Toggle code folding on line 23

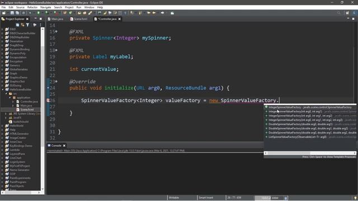click(56, 82)
